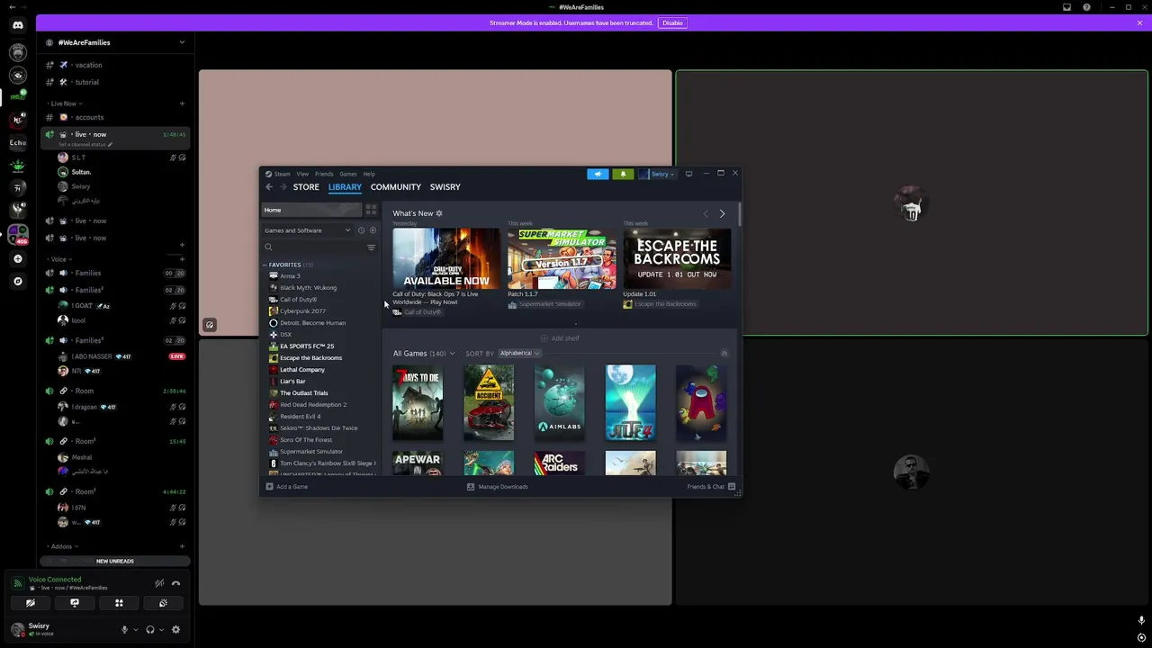Open the View menu in Steam

302,174
